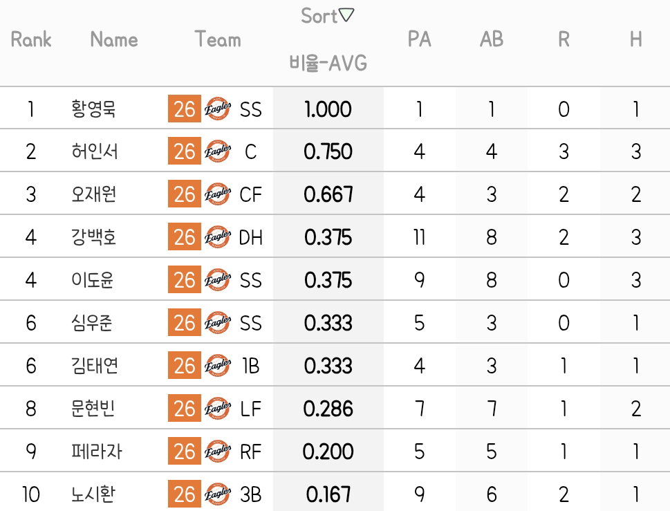
Task: Click the Eagles logo in 노시환's row
Action: 218,494
